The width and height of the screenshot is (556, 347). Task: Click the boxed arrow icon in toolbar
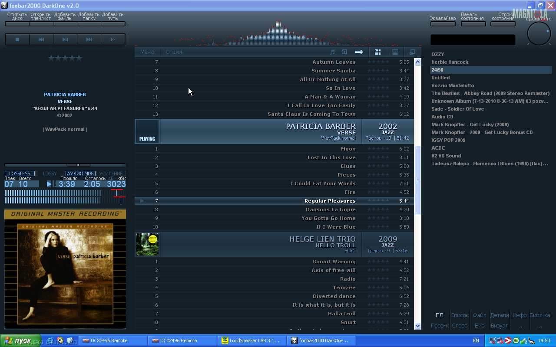point(344,52)
